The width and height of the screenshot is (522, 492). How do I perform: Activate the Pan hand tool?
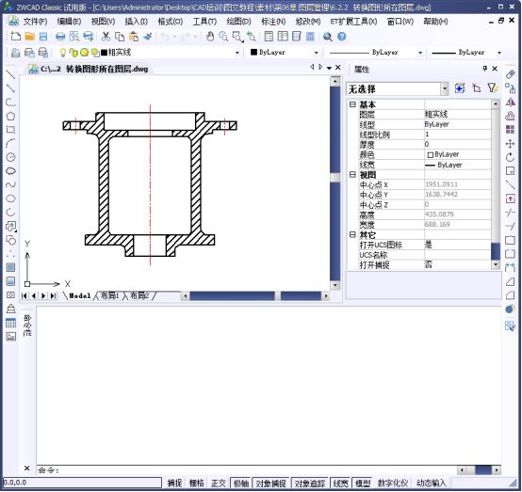210,37
